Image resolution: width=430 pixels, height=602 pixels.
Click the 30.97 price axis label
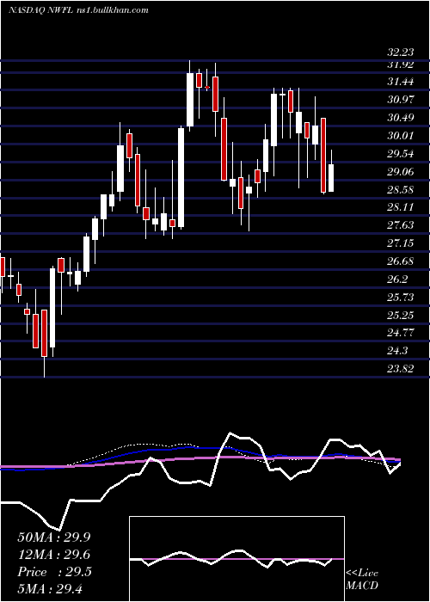point(401,100)
